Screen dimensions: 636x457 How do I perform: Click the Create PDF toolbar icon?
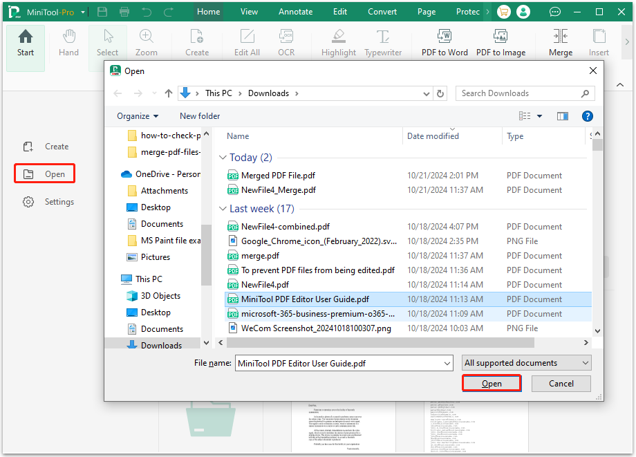pyautogui.click(x=197, y=43)
